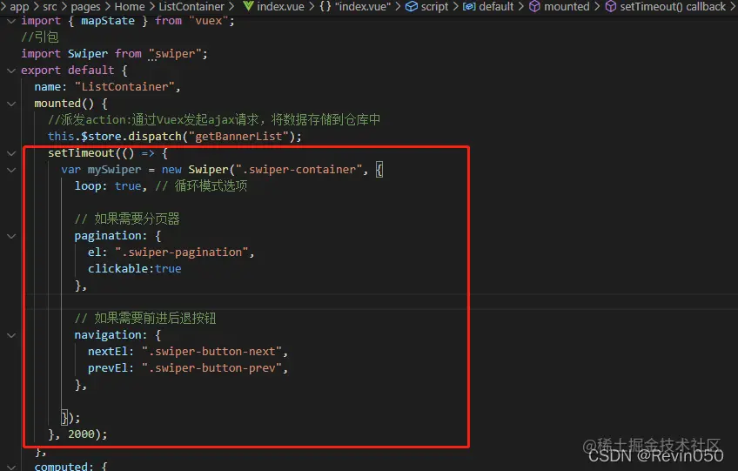Click the curly braces icon beside "index.vue"
The height and width of the screenshot is (471, 738).
325,7
